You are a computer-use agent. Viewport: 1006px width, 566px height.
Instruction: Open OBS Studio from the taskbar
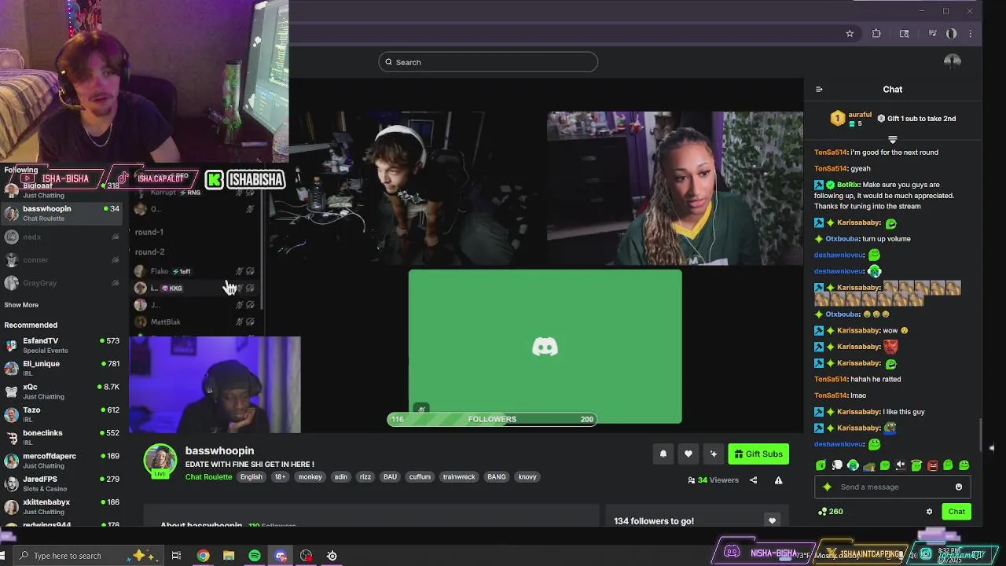pos(307,556)
